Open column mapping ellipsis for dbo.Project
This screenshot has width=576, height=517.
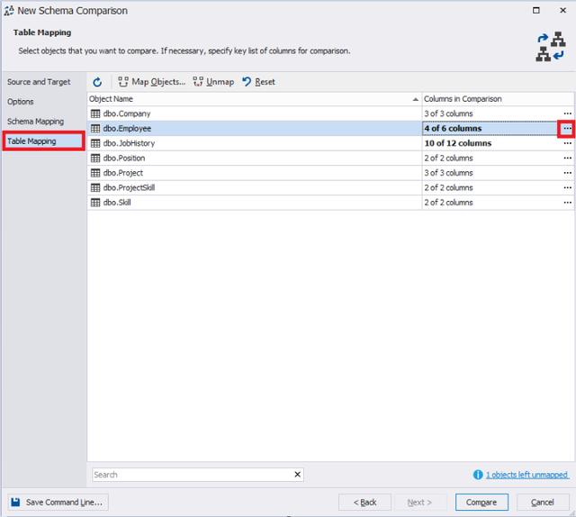click(567, 173)
